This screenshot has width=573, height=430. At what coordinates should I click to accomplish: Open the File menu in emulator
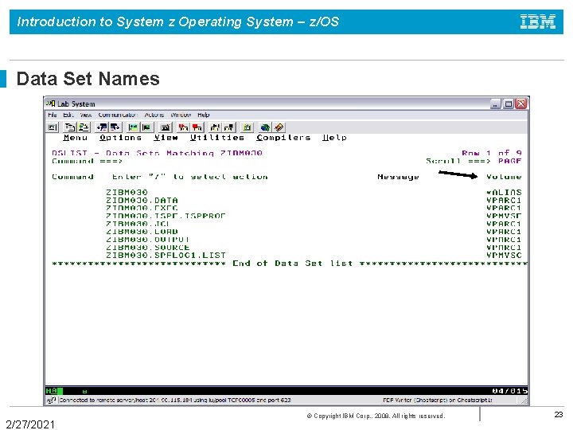53,115
